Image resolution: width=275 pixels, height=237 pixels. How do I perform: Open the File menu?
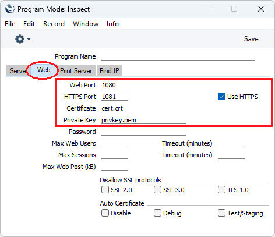pos(10,24)
